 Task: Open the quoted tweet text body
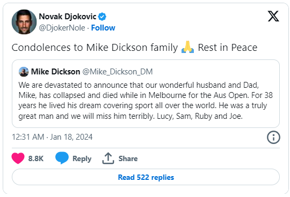(x=146, y=101)
